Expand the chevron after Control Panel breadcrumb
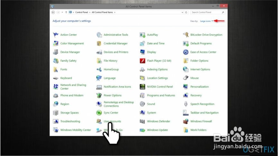Screen dimensions: 278x156 (x=90, y=13)
